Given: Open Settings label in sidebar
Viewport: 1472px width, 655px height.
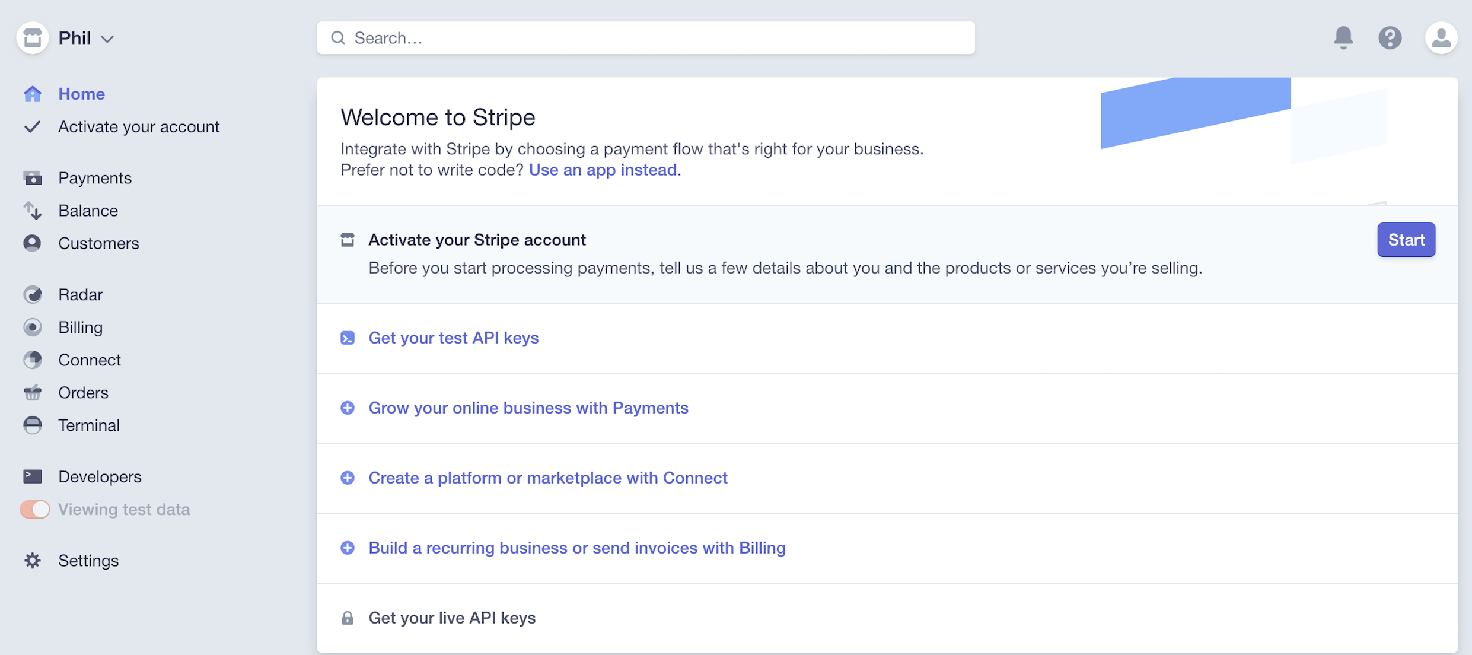Looking at the screenshot, I should pos(88,561).
